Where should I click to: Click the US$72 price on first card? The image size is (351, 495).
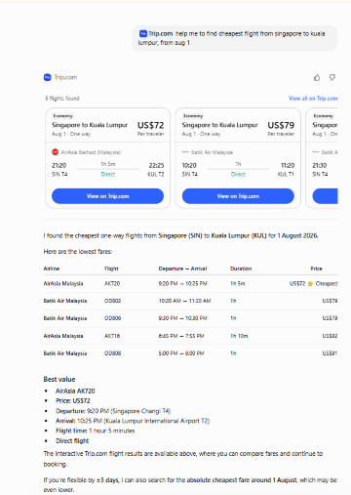150,125
